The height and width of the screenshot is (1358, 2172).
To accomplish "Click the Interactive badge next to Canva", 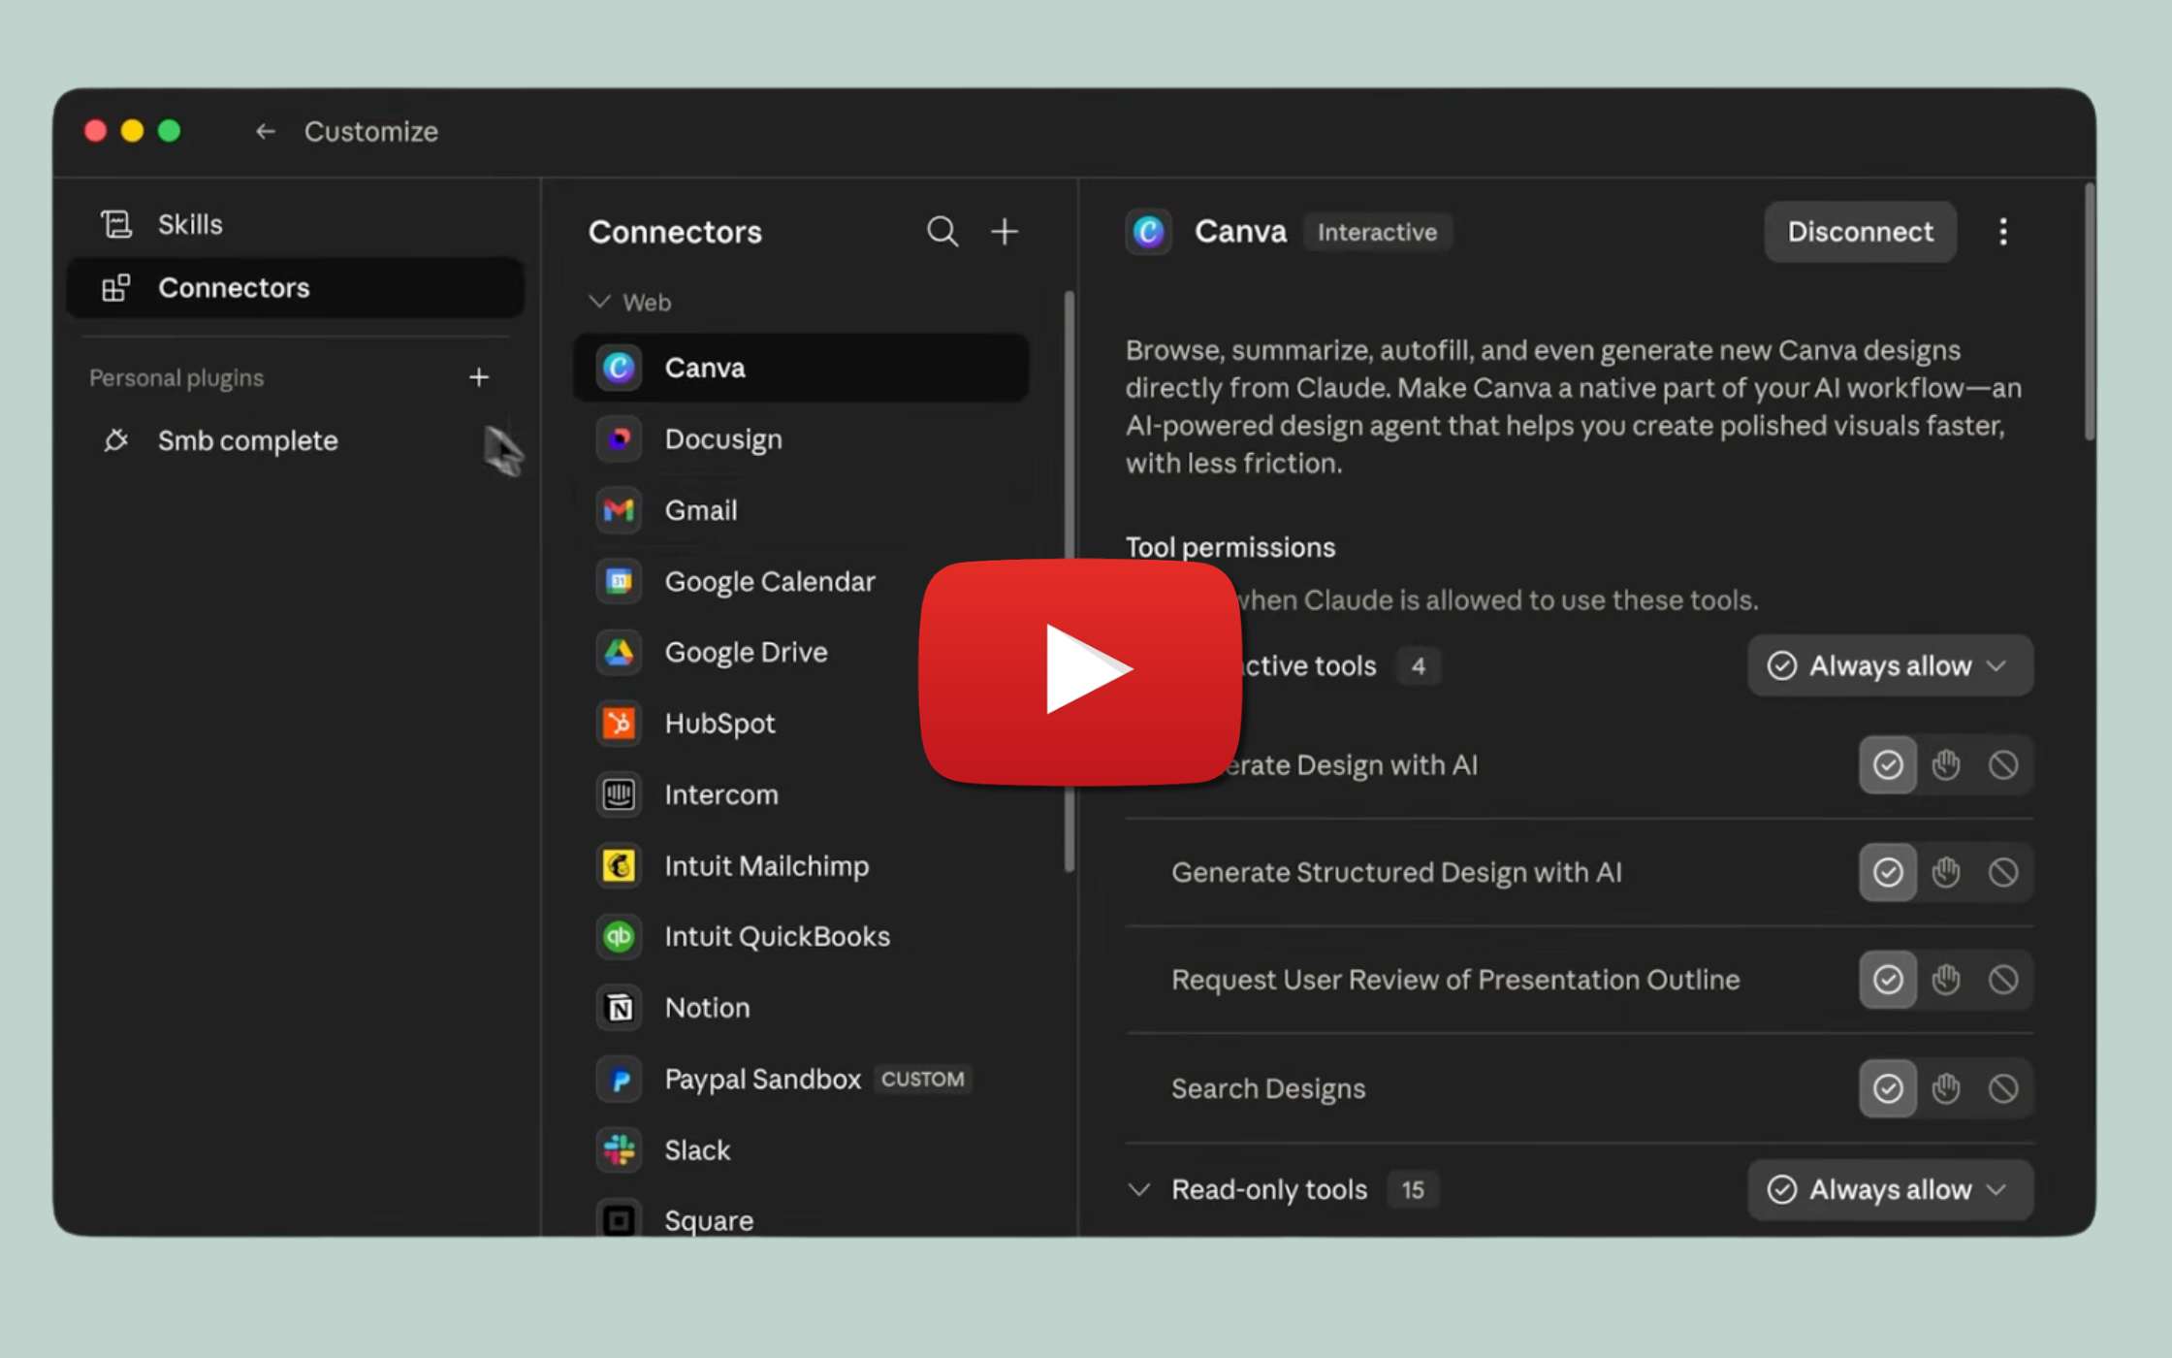I will click(1377, 232).
